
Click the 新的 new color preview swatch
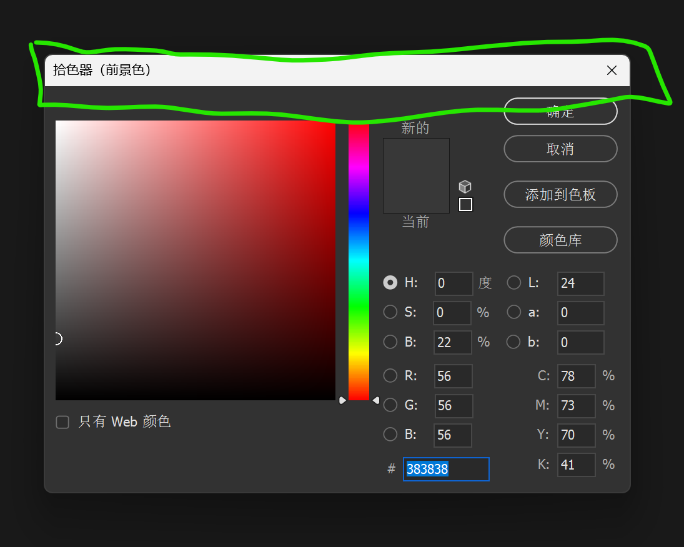(x=415, y=156)
